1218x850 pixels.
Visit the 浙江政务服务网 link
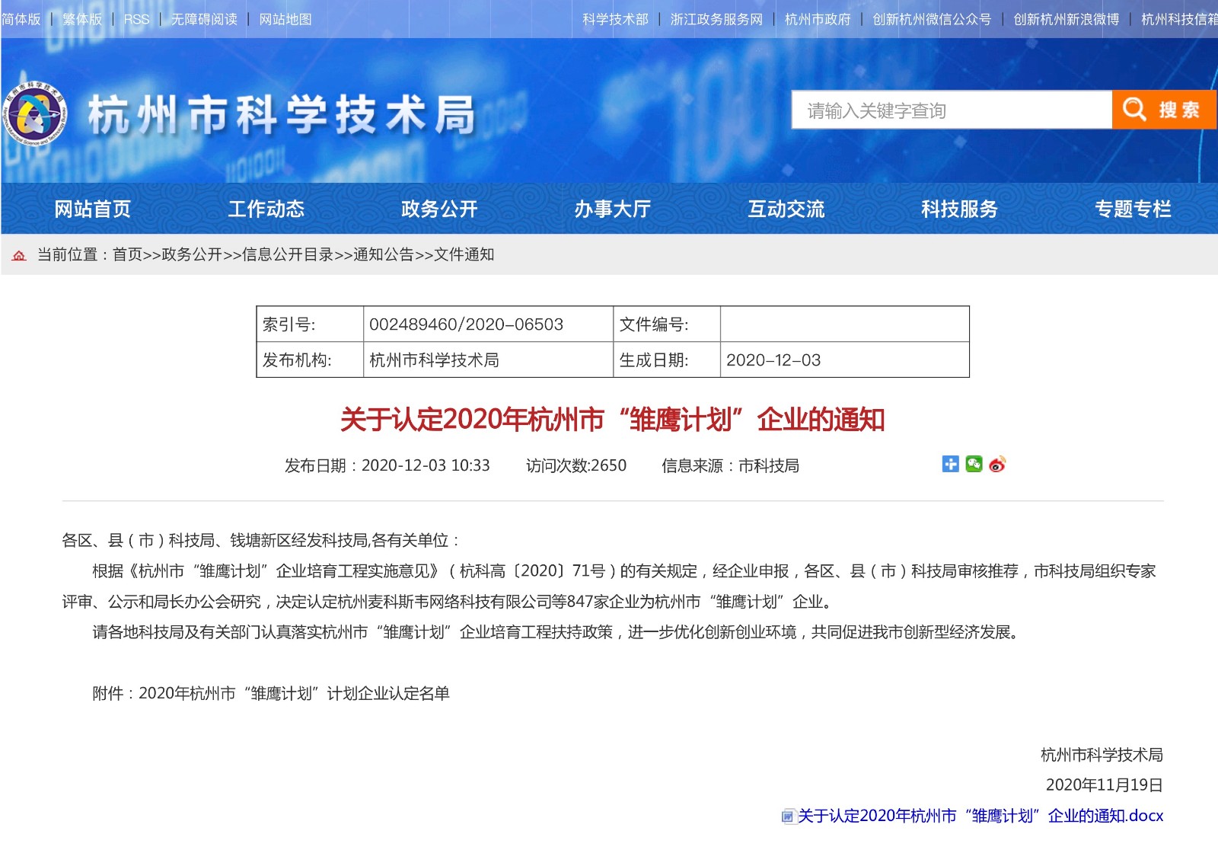[716, 19]
